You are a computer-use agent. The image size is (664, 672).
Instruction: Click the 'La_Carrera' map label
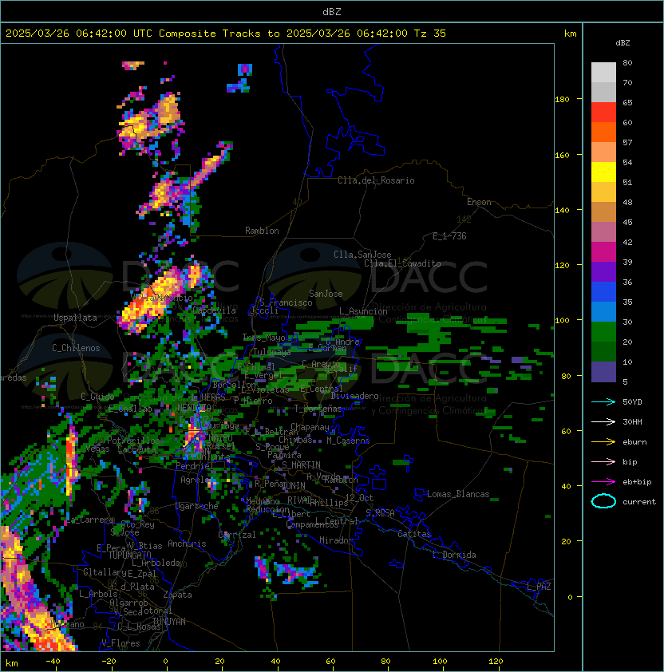coord(90,520)
